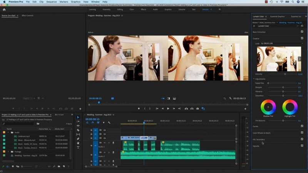Step back one frame
Image resolution: width=308 pixels, height=173 pixels.
(x=162, y=108)
